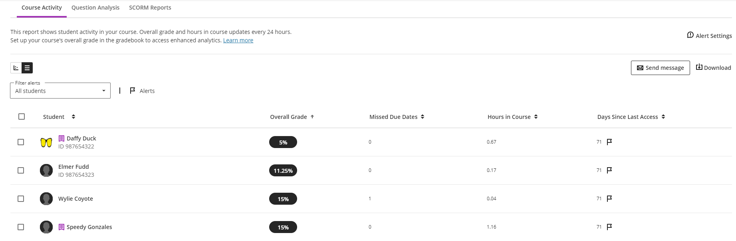Click the Learn more link
This screenshot has width=736, height=241.
tap(238, 40)
